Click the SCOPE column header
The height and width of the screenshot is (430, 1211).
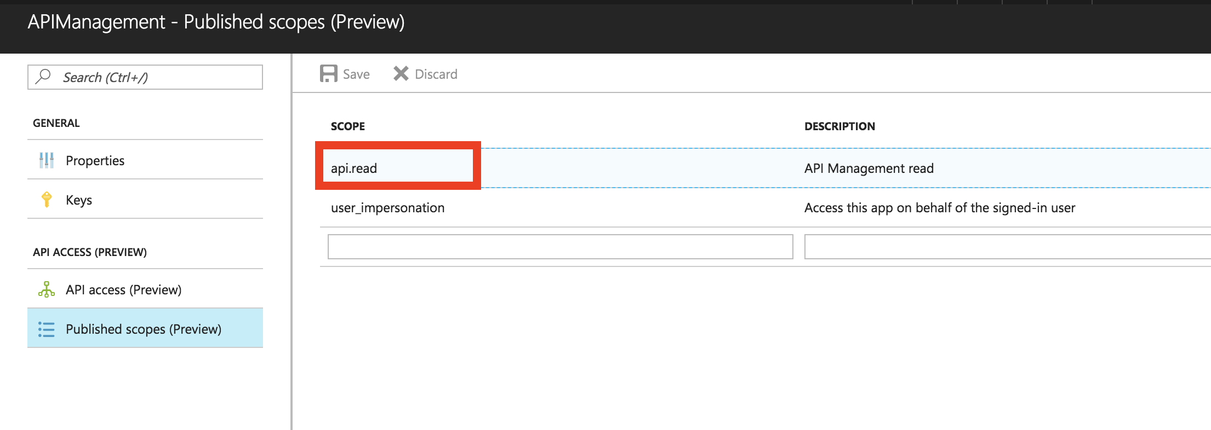tap(348, 126)
